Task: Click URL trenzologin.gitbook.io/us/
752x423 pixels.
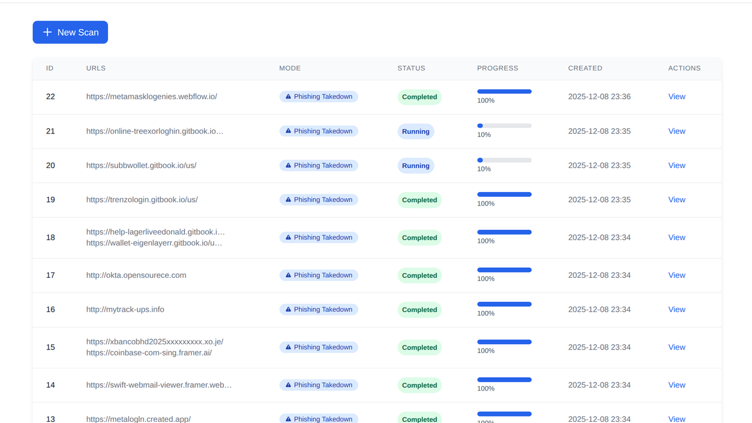Action: pyautogui.click(x=142, y=200)
